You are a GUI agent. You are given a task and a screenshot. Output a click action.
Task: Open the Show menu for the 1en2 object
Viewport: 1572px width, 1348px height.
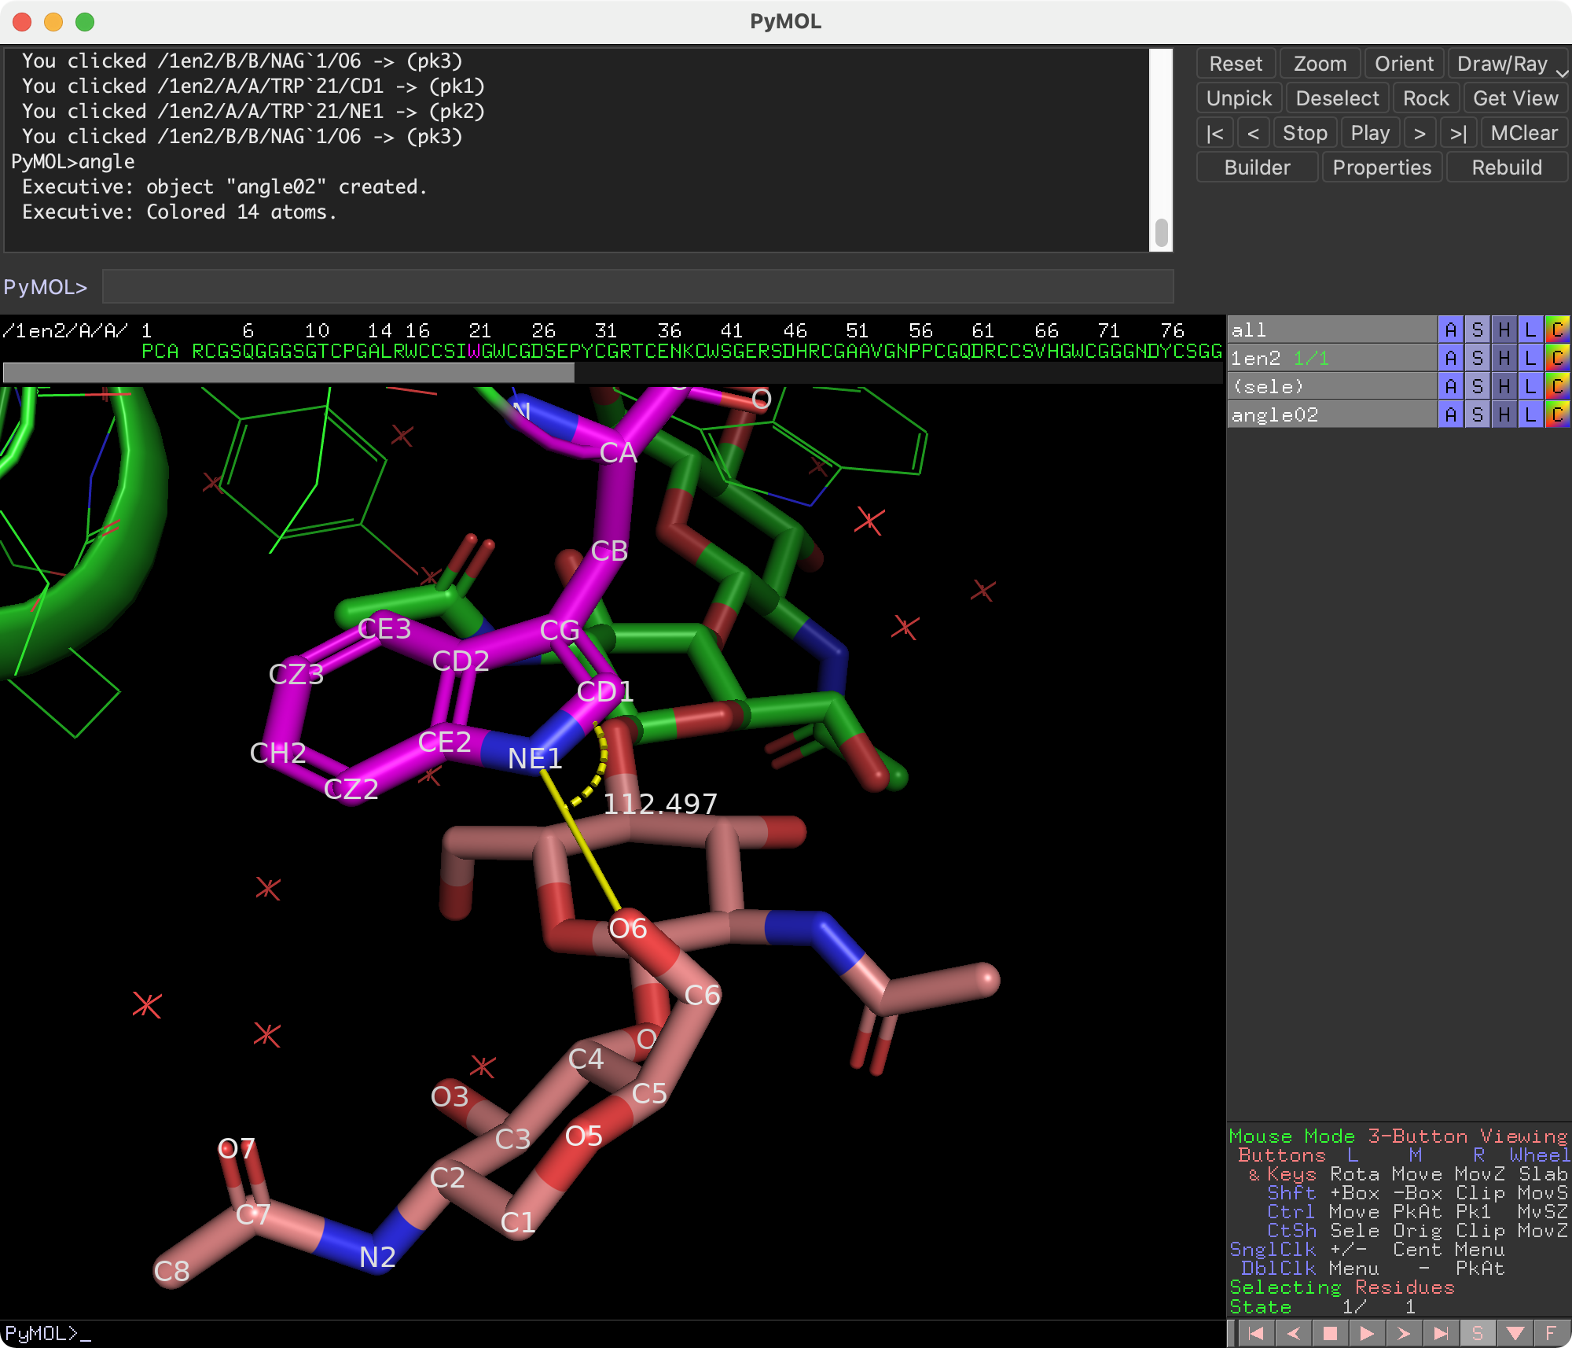coord(1478,358)
